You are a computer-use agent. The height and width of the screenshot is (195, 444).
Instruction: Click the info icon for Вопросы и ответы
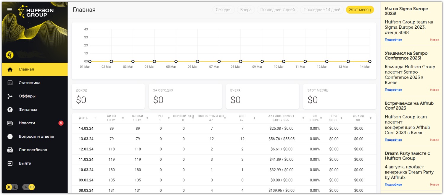tap(10, 136)
